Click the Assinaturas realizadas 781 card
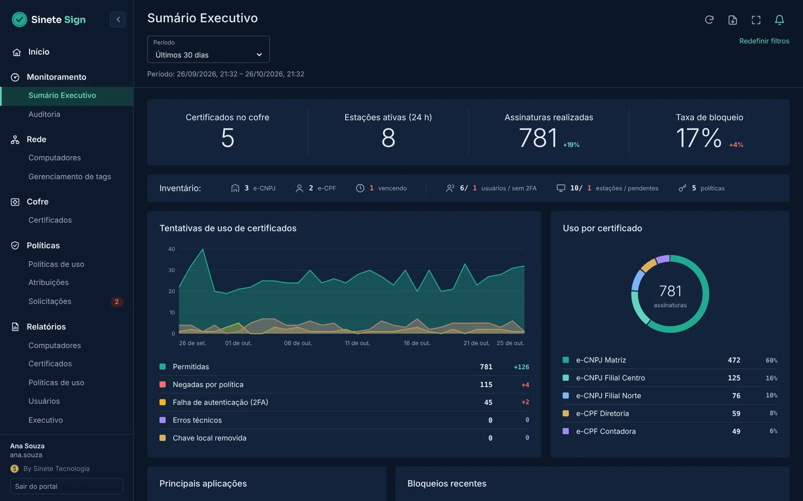Viewport: 803px width, 501px height. [549, 132]
